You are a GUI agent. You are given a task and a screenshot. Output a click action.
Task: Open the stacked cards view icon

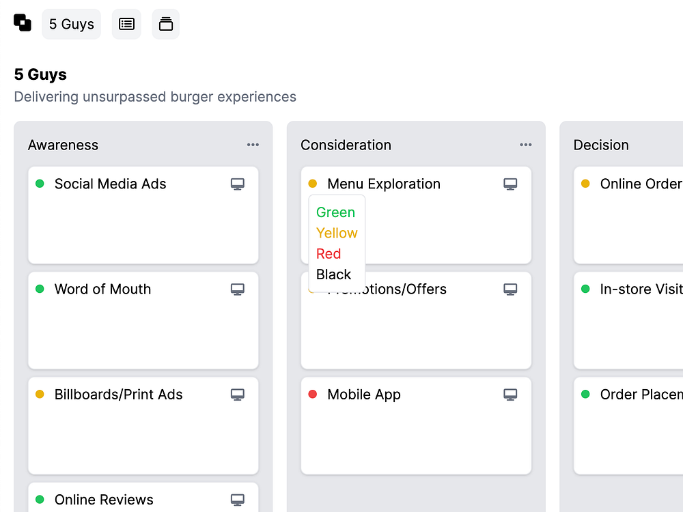point(165,24)
